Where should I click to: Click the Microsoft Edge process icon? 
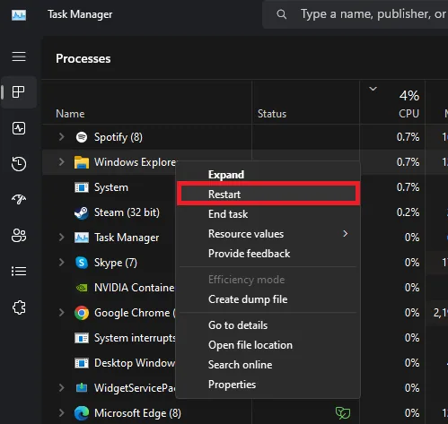(82, 413)
